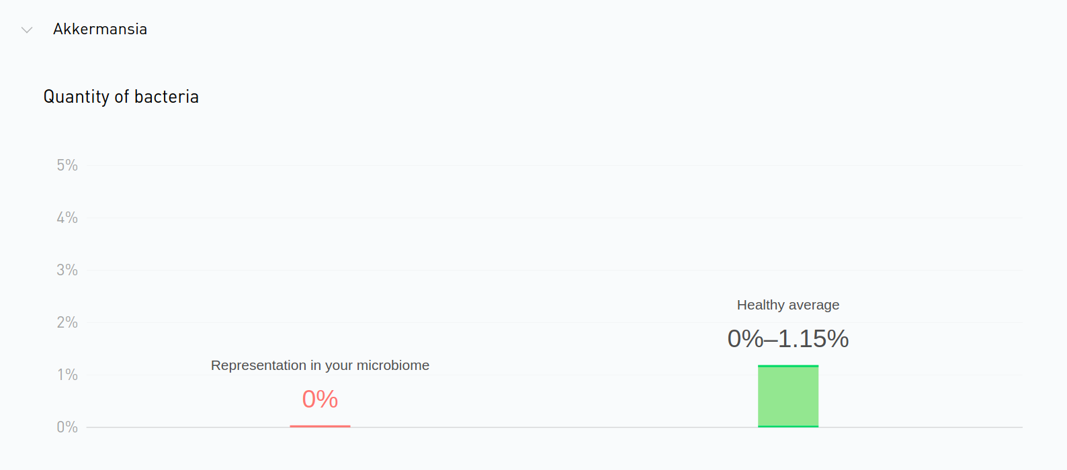This screenshot has height=470, width=1067.
Task: Click the 4% axis label
Action: (67, 218)
